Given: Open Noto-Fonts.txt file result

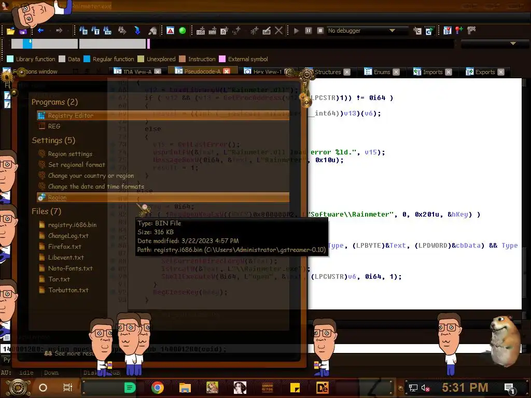Looking at the screenshot, I should pyautogui.click(x=70, y=268).
